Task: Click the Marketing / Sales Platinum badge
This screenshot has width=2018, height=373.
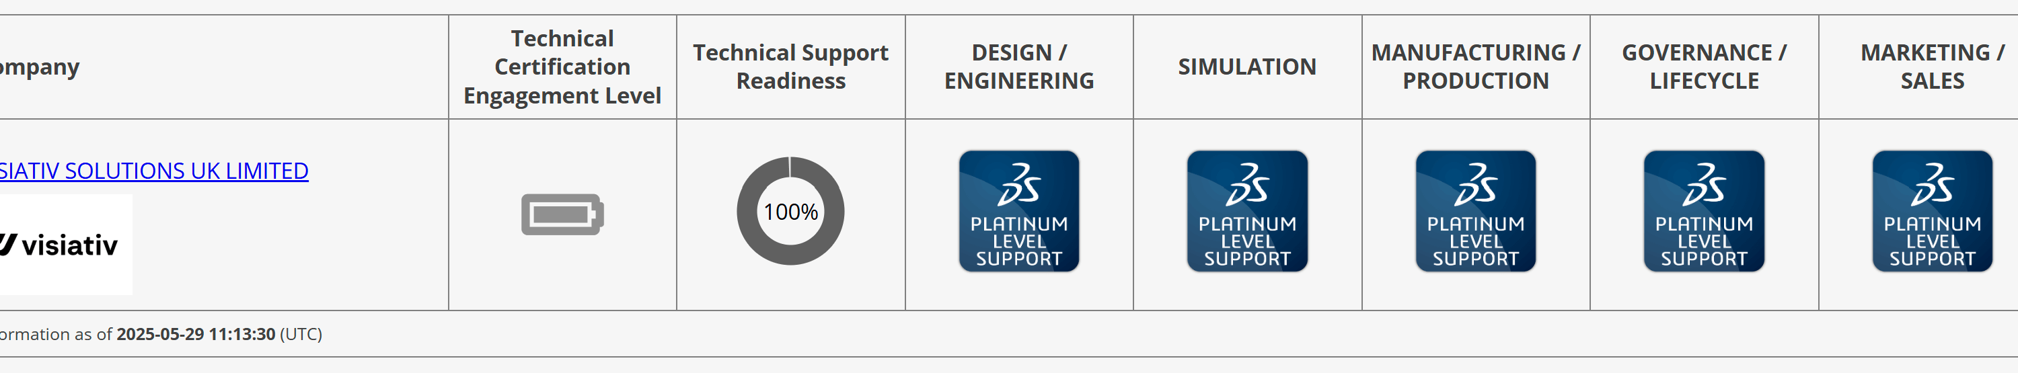Action: (1932, 211)
